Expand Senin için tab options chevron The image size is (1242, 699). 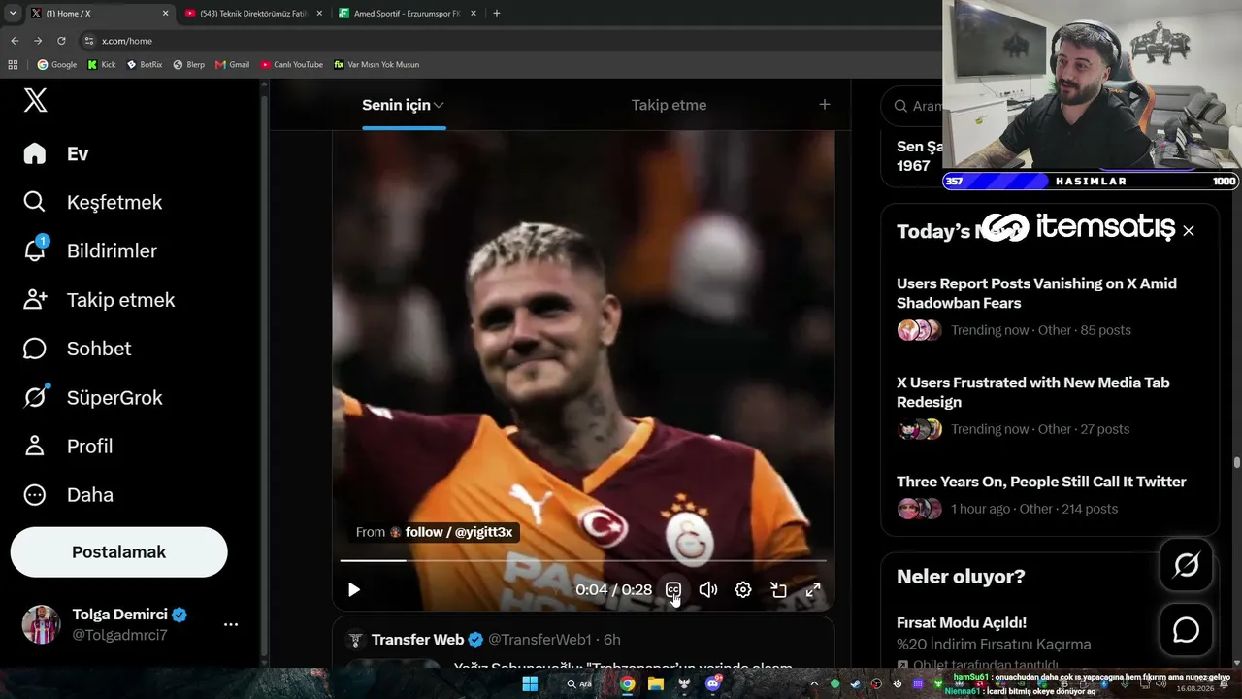click(x=439, y=105)
